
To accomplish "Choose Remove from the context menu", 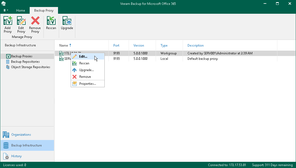I will (x=88, y=77).
